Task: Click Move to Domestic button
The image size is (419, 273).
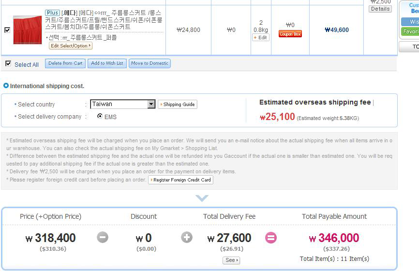Action: coord(150,63)
